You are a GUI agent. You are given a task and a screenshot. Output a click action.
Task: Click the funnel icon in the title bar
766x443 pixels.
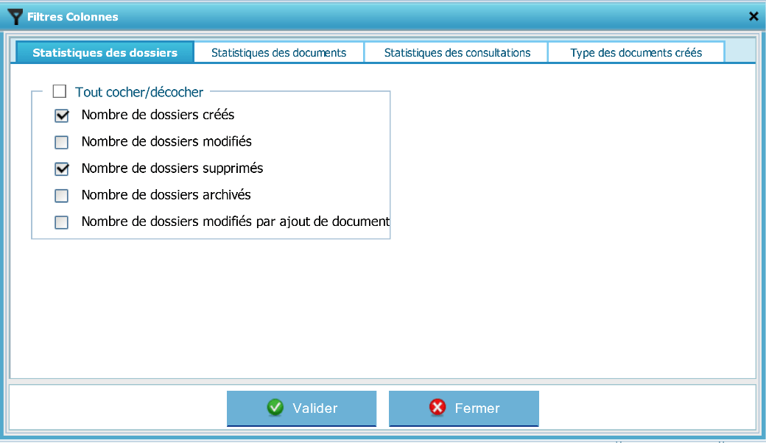click(14, 16)
